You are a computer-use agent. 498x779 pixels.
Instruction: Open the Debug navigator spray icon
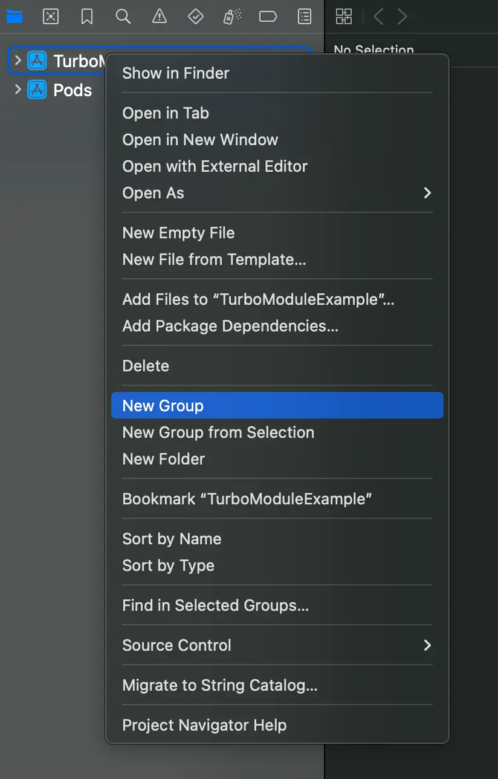click(231, 16)
